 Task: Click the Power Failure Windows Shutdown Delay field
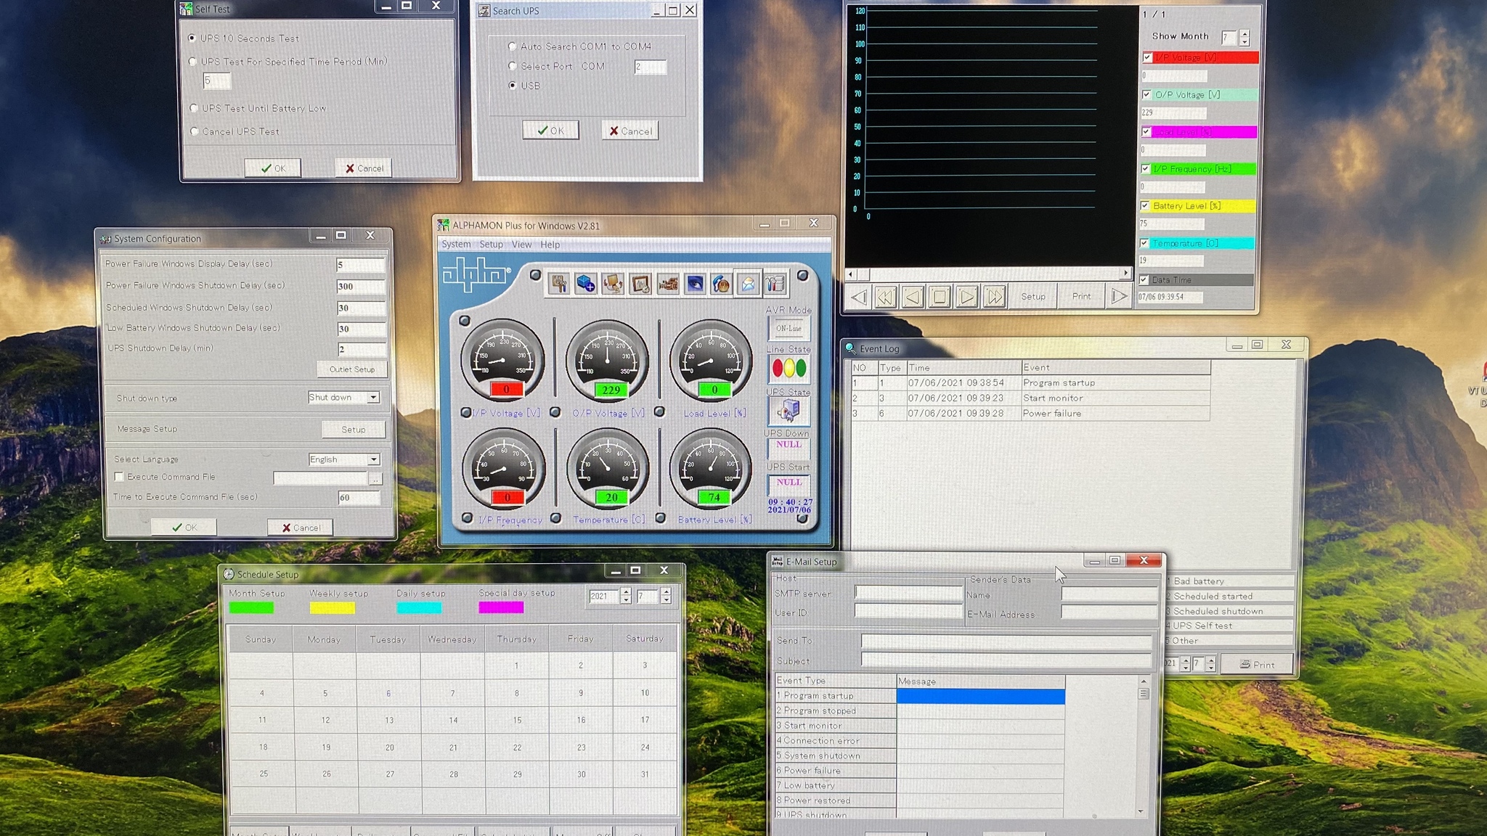(361, 286)
